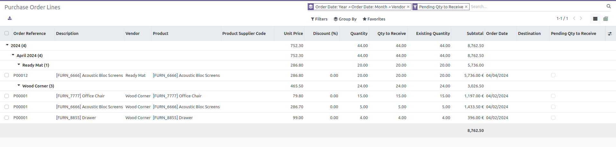Viewport: 616px width, 147px height.
Task: Collapse the Wood Corner (3) group
Action: click(x=36, y=86)
